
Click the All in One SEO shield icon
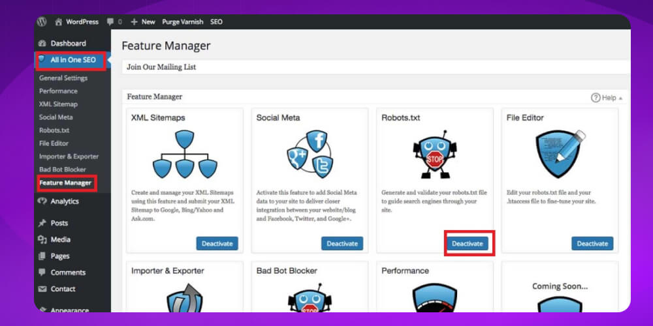tap(42, 59)
